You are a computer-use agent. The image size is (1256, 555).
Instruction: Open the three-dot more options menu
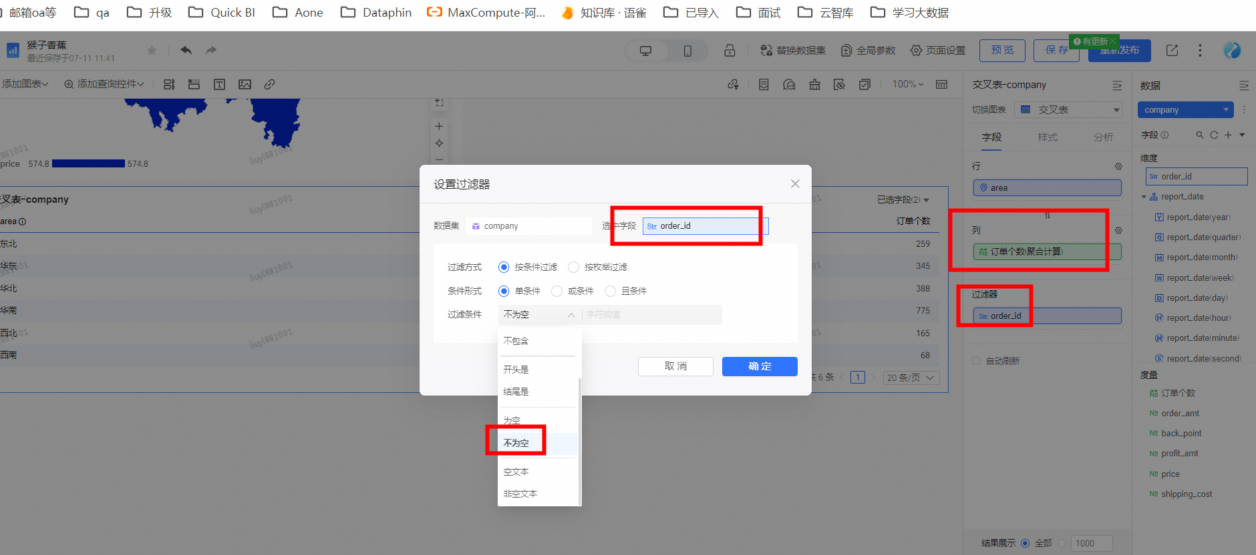point(1200,51)
